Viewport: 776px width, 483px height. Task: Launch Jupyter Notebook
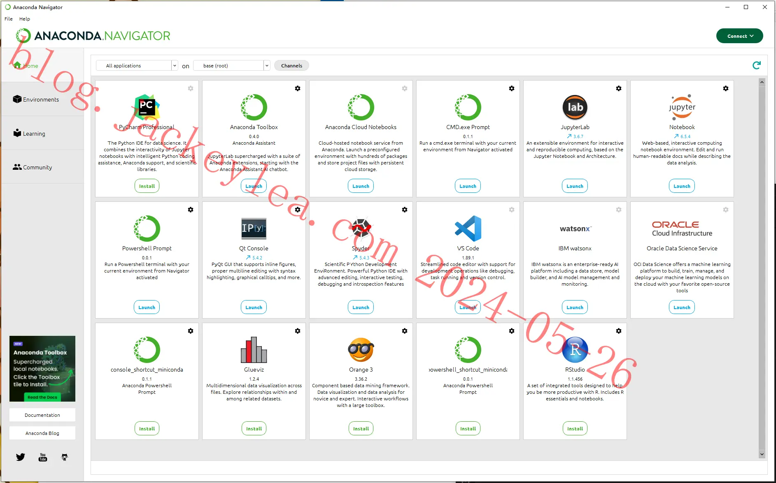tap(682, 186)
